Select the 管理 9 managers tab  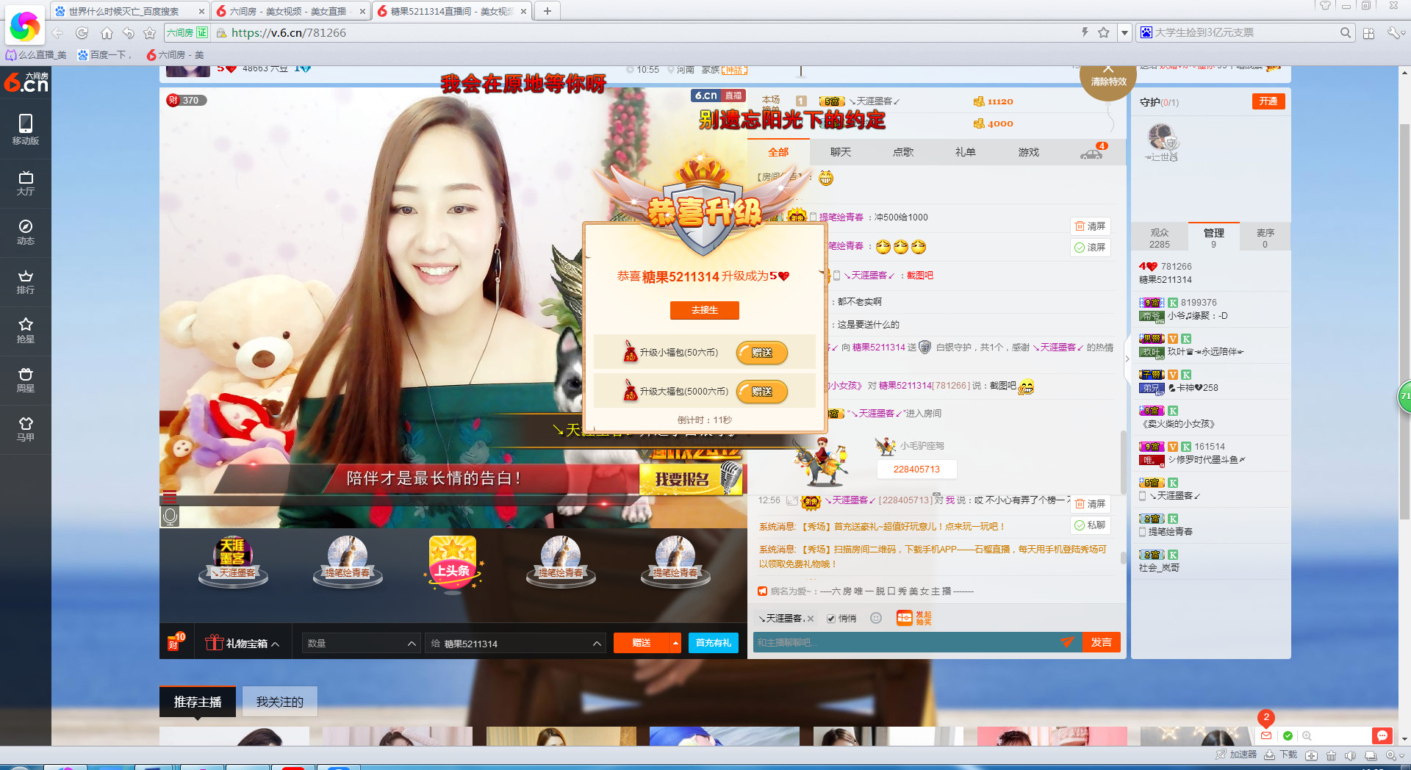[x=1213, y=238]
